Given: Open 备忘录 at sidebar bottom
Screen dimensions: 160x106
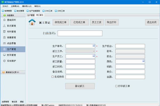Looking at the screenshot, I should click(x=14, y=102).
